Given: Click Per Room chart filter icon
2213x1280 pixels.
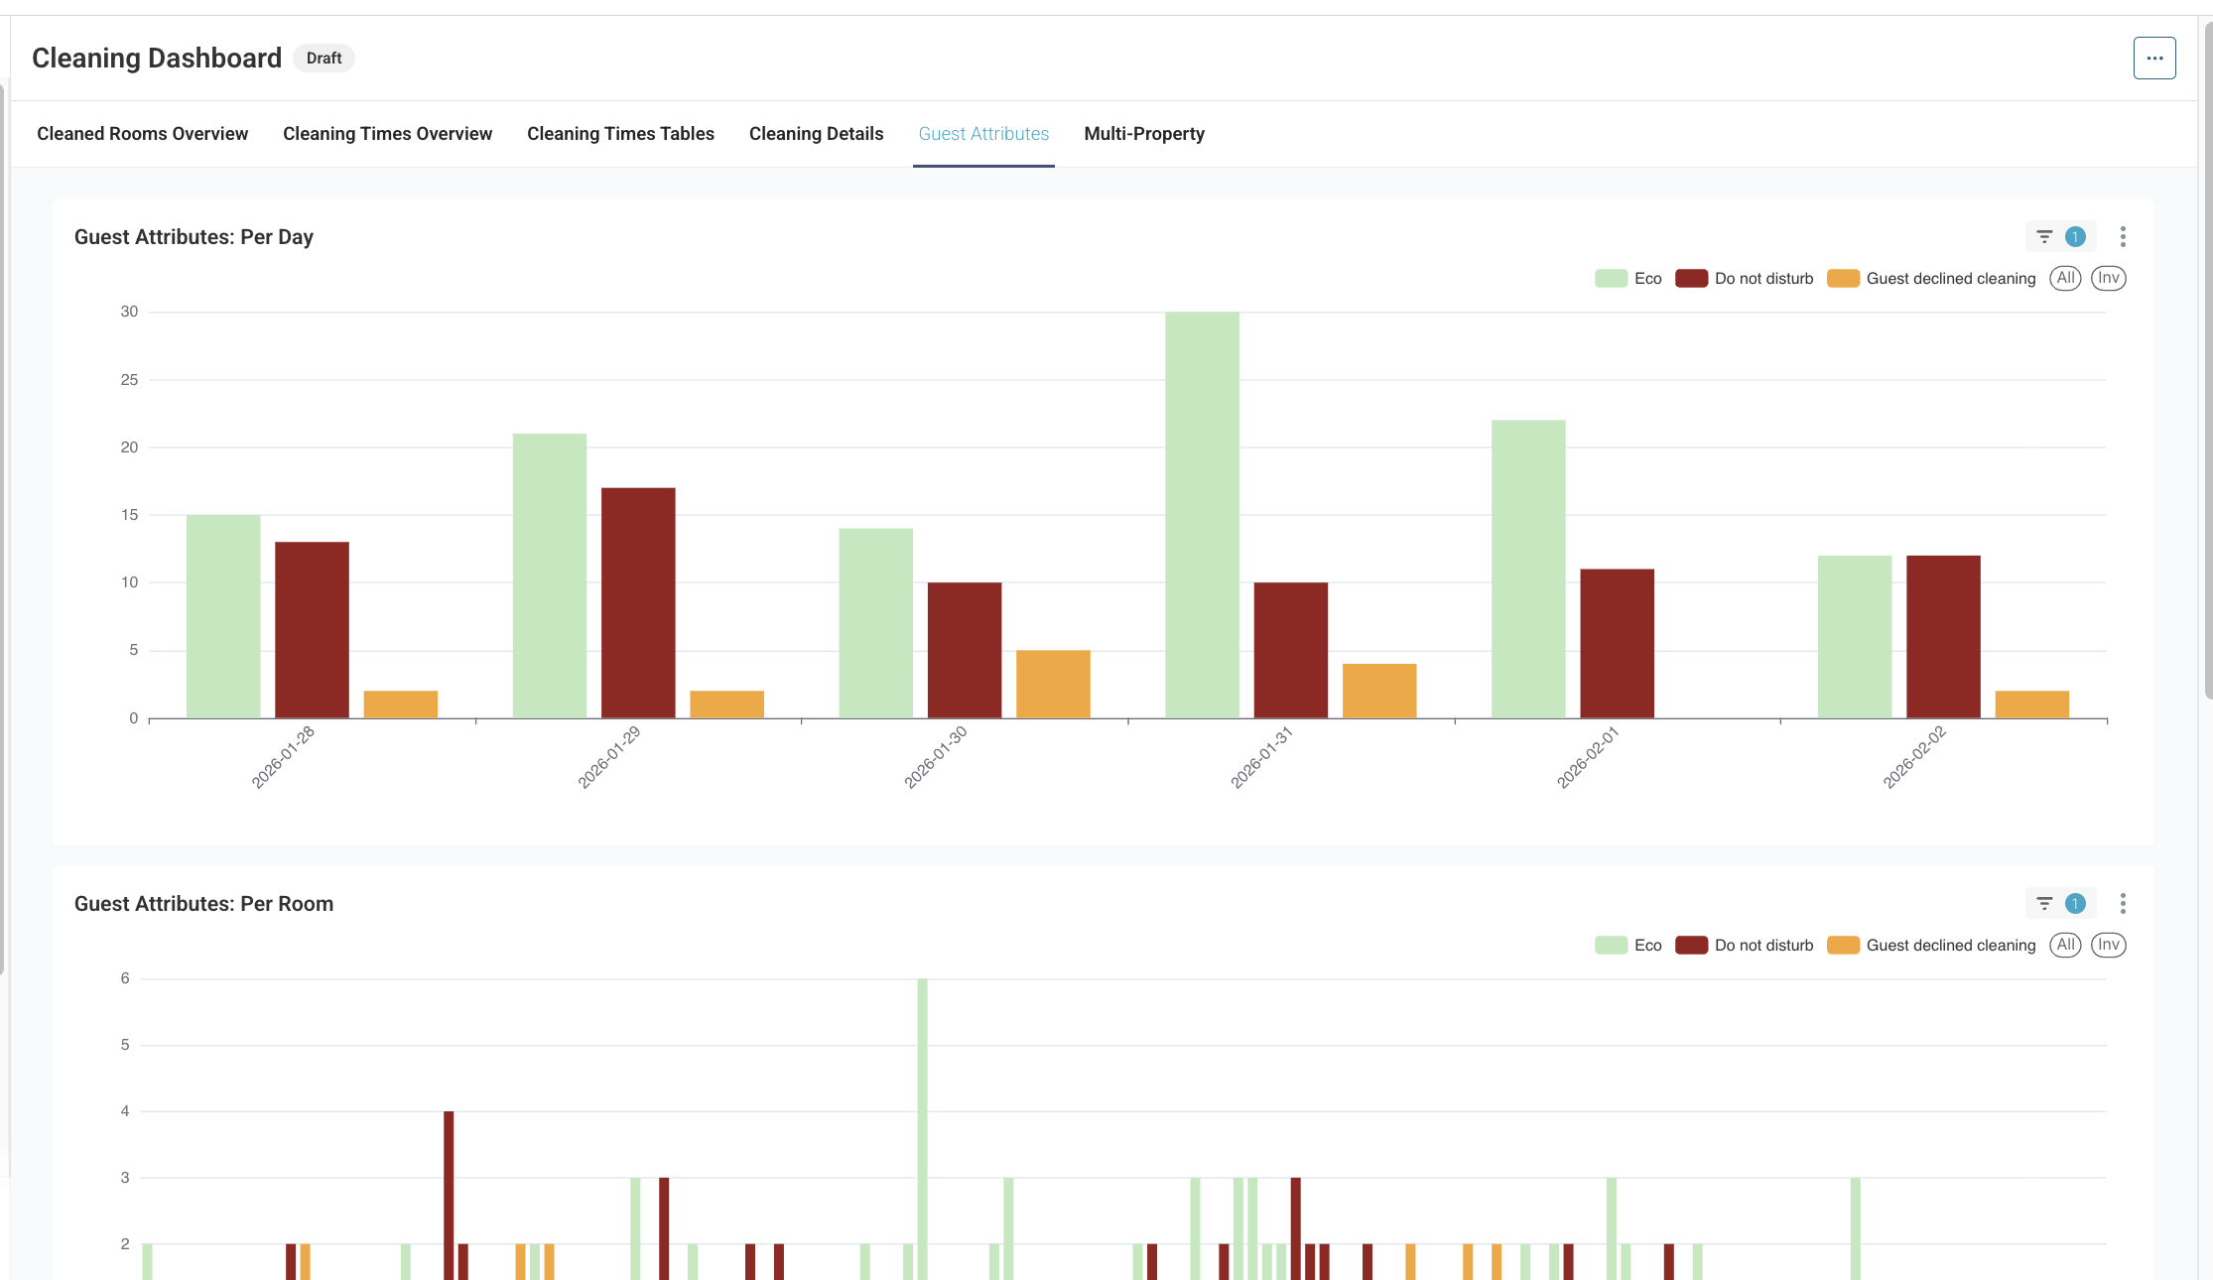Looking at the screenshot, I should 2044,904.
